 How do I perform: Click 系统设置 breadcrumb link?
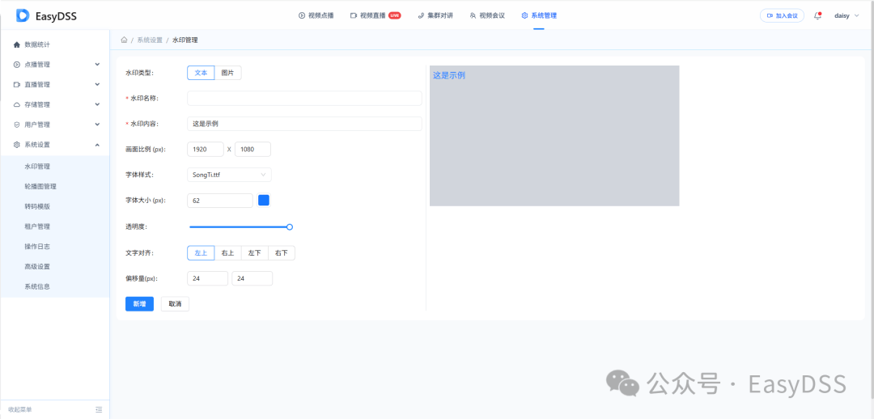click(x=150, y=40)
